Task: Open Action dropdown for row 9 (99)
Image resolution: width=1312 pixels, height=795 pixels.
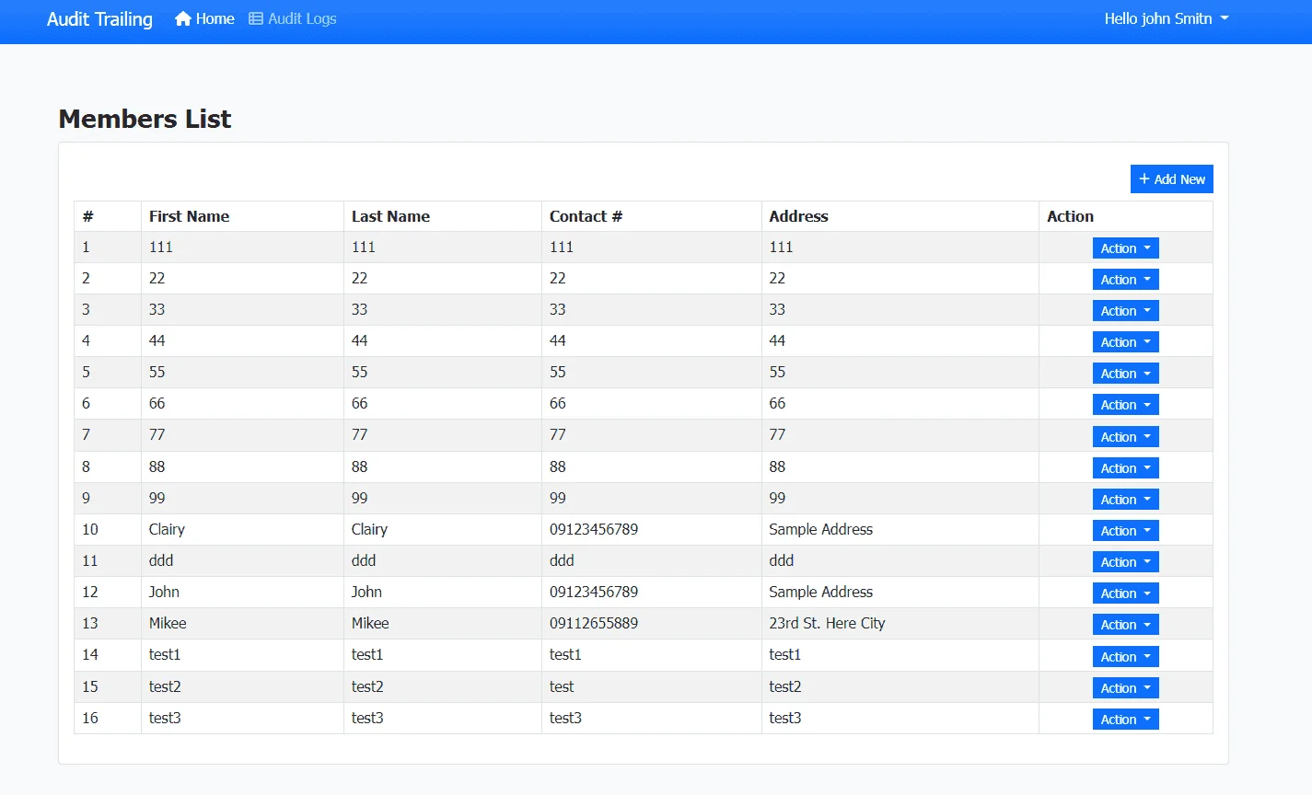Action: (x=1125, y=500)
